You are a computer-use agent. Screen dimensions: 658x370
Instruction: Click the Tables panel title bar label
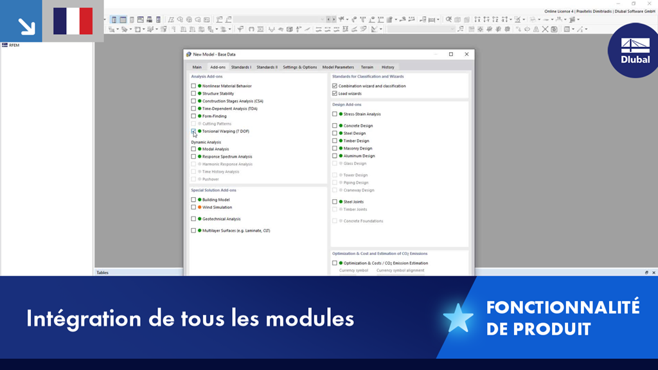tap(102, 272)
